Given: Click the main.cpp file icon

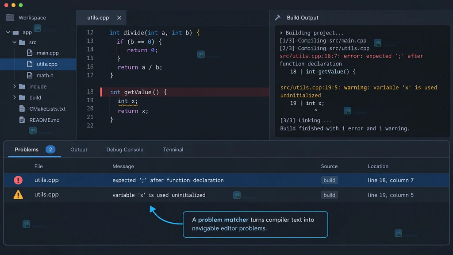Looking at the screenshot, I should pyautogui.click(x=30, y=53).
